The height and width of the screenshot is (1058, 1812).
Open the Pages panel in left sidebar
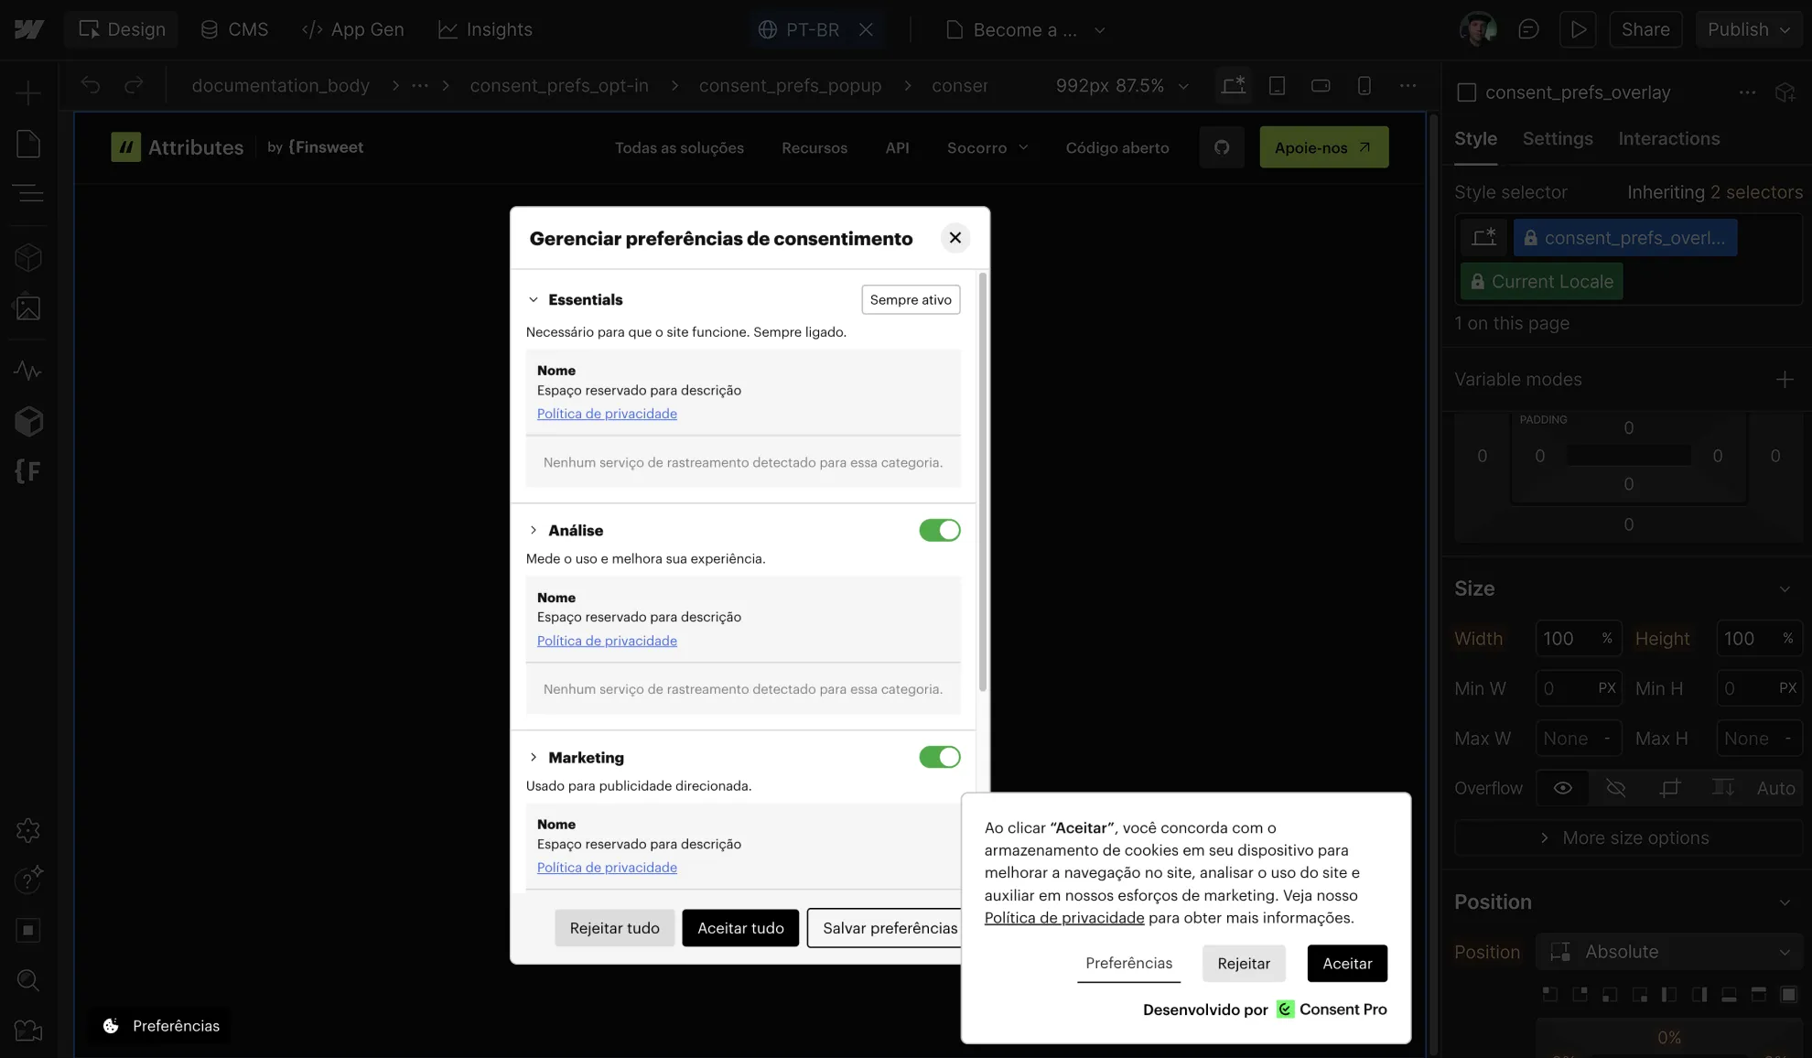[28, 144]
